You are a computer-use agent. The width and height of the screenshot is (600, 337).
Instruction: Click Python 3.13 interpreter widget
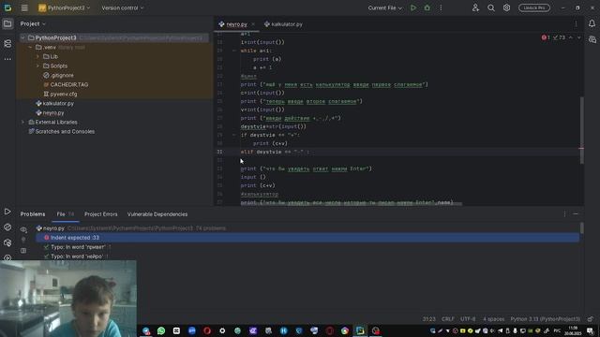(545, 318)
